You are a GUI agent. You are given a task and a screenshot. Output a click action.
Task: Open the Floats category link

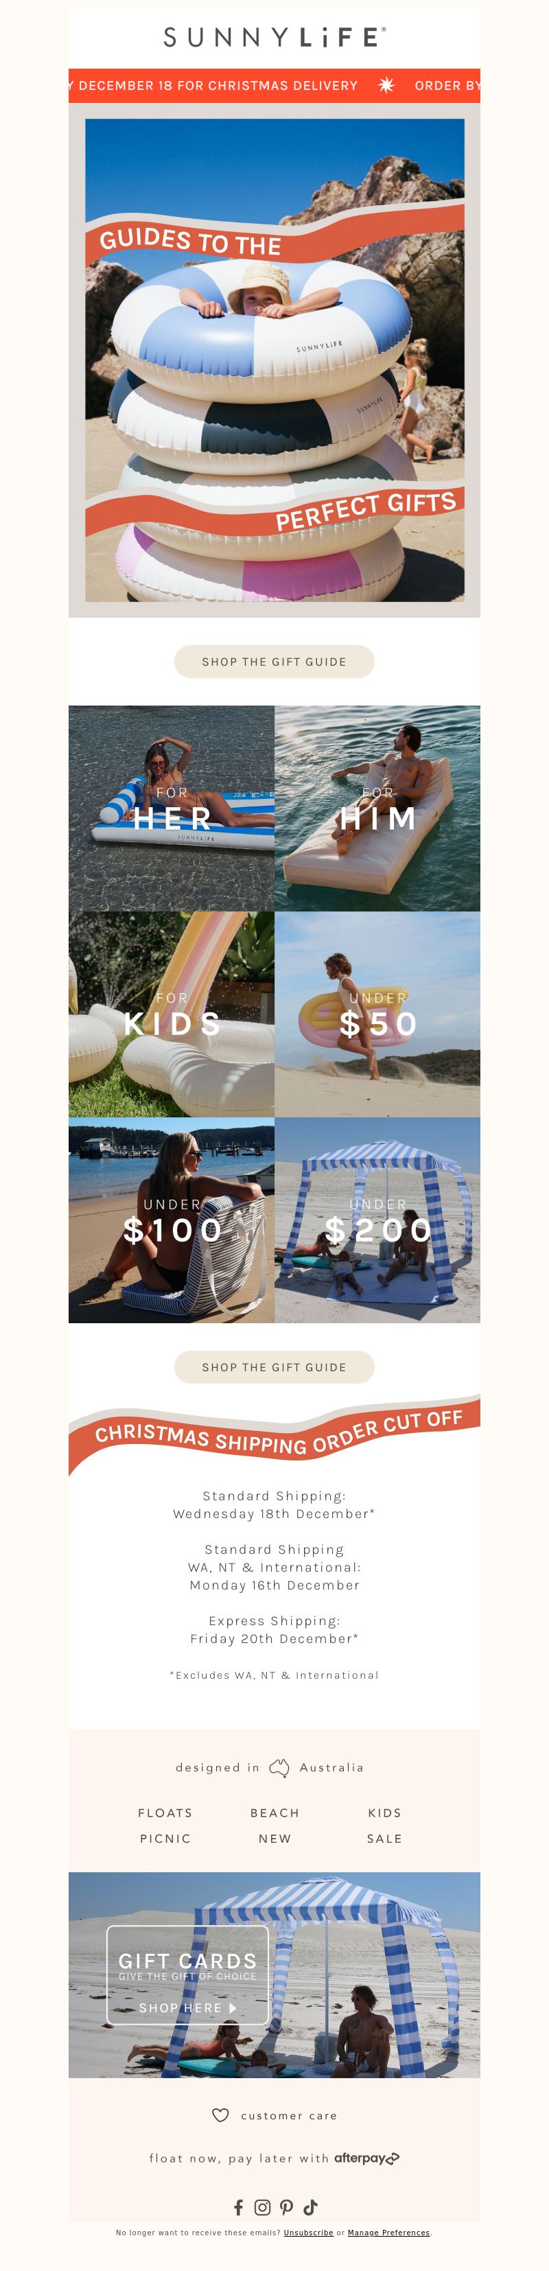coord(165,1813)
